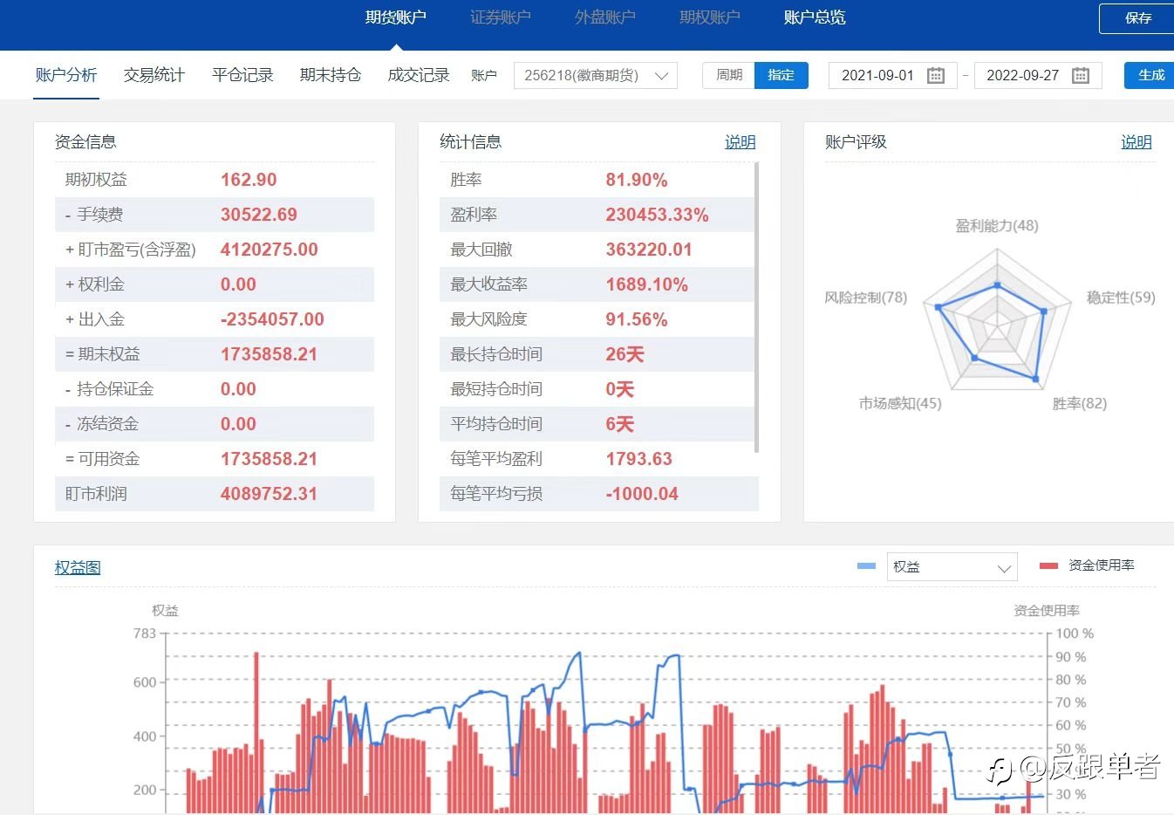Click the 每笔平均盈利 value 1793.63
Image resolution: width=1174 pixels, height=815 pixels.
(639, 459)
